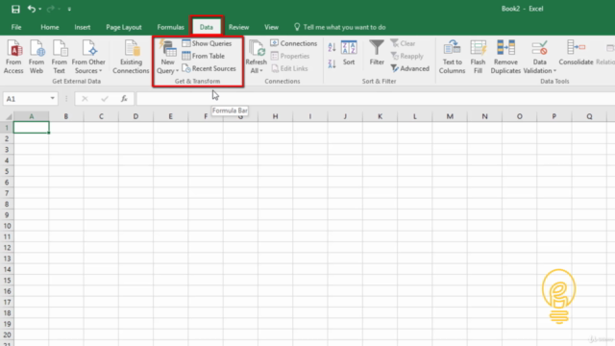Select column M header
615x346 pixels.
pyautogui.click(x=450, y=116)
